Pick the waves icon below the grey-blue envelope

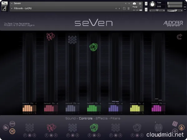click(73, 128)
